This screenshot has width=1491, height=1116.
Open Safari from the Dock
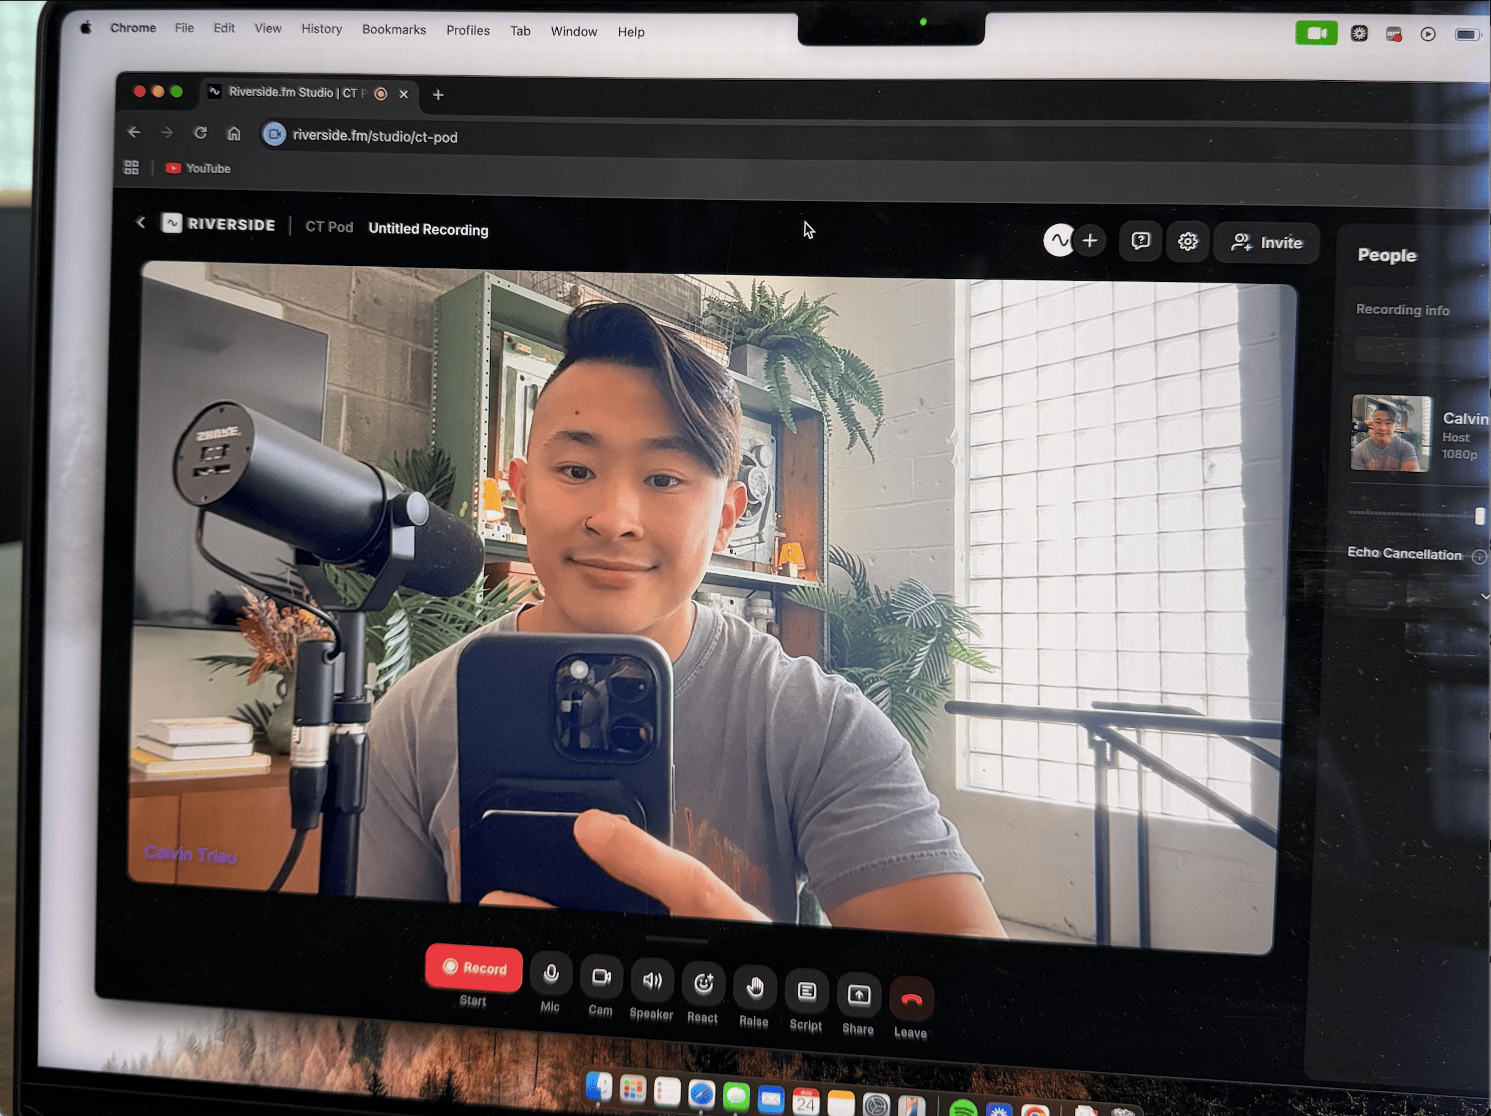pos(701,1095)
